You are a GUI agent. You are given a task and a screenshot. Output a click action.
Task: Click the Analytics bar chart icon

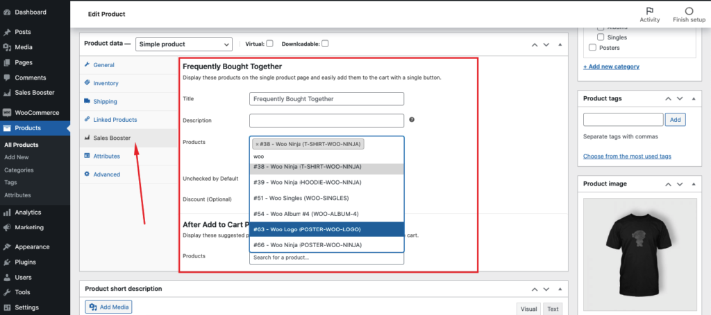click(x=7, y=213)
